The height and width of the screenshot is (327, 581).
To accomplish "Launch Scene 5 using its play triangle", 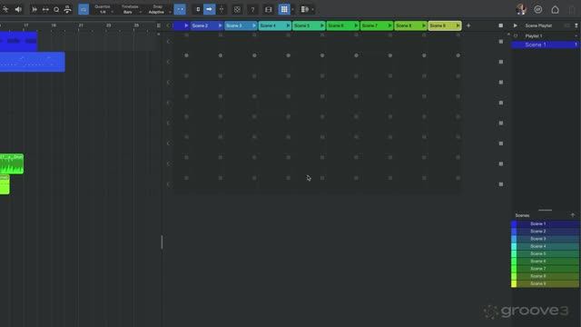I will 322,25.
